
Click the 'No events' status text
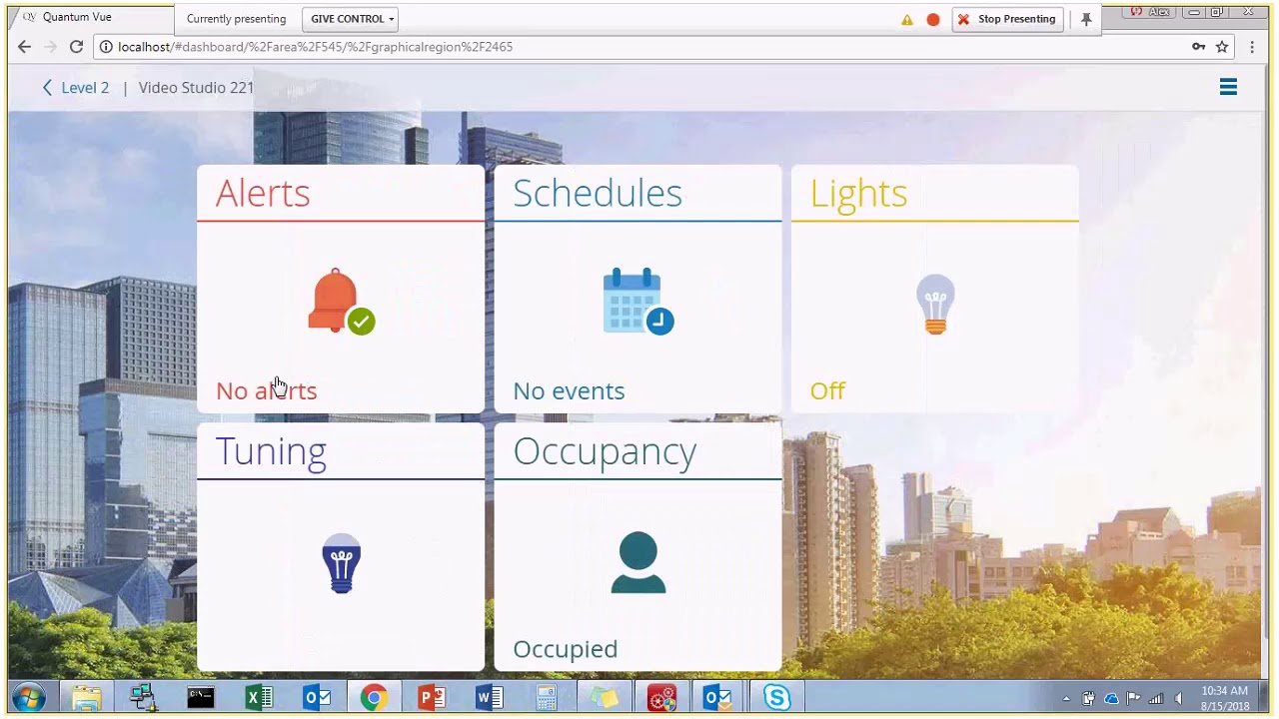[x=569, y=390]
